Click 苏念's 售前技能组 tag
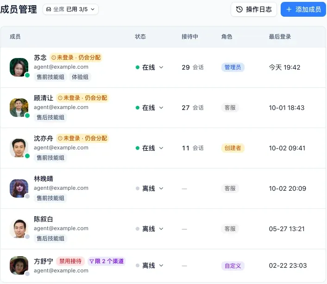Image resolution: width=327 pixels, height=284 pixels. coord(50,77)
